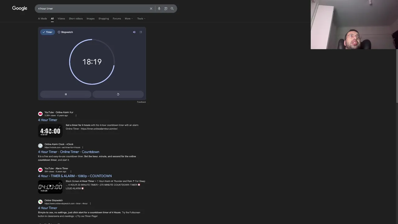Switch to the Stopwatch tab
Image resolution: width=398 pixels, height=224 pixels.
click(x=65, y=32)
